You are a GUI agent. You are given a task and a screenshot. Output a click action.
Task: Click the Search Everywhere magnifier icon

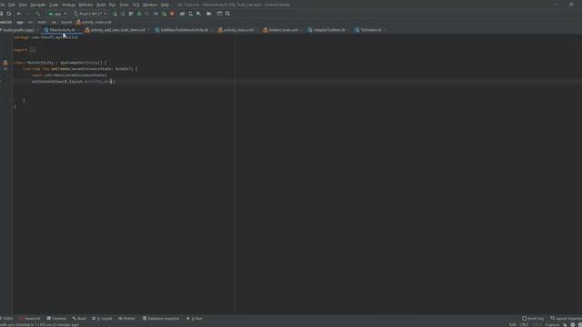tap(227, 14)
